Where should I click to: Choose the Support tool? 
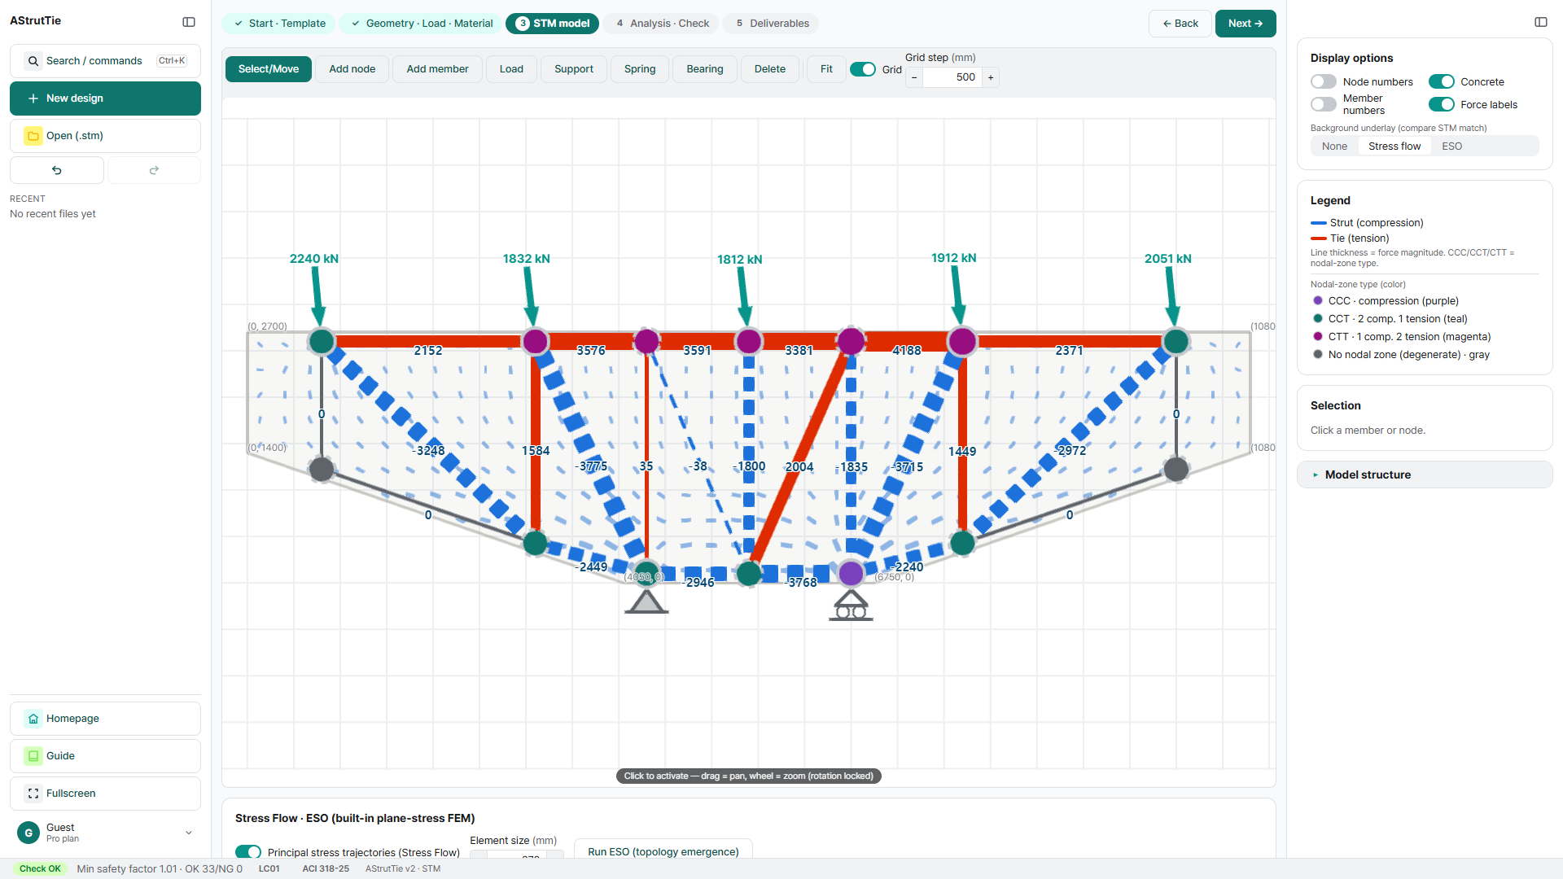point(574,69)
